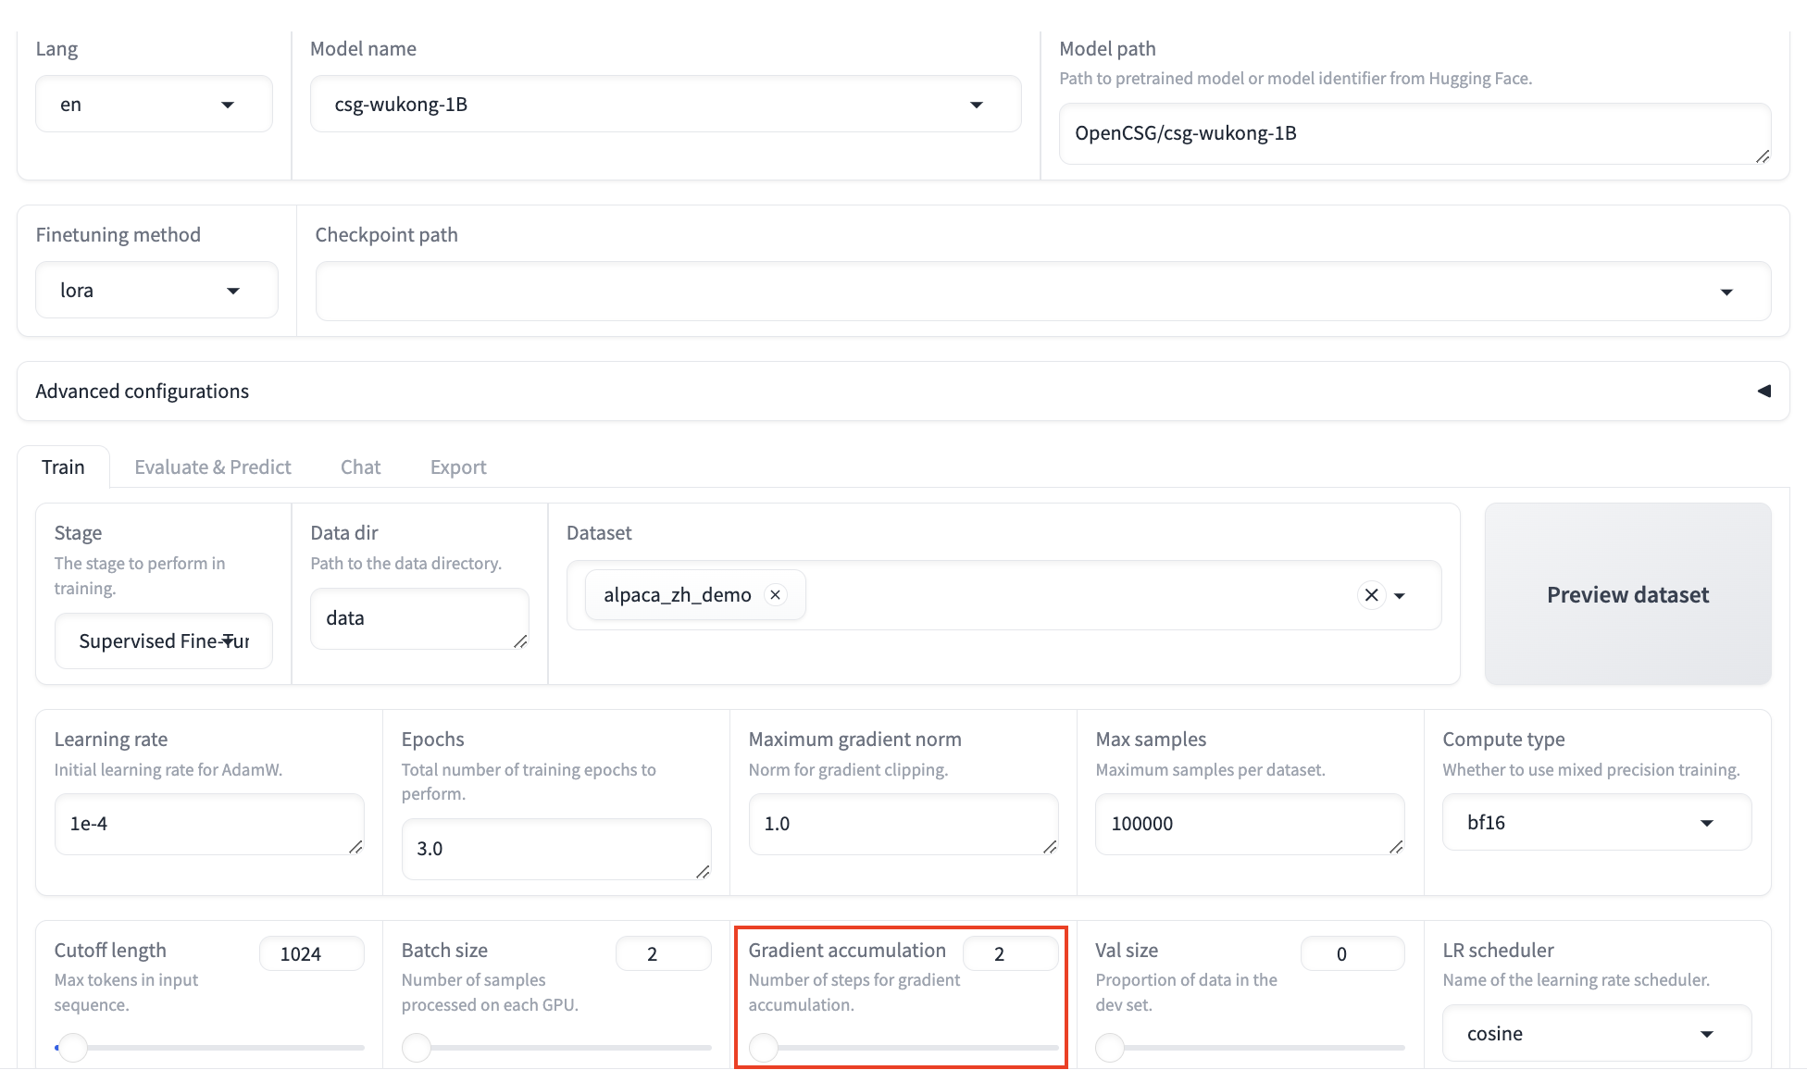Open the Checkpoint path dropdown arrow

click(x=1726, y=292)
